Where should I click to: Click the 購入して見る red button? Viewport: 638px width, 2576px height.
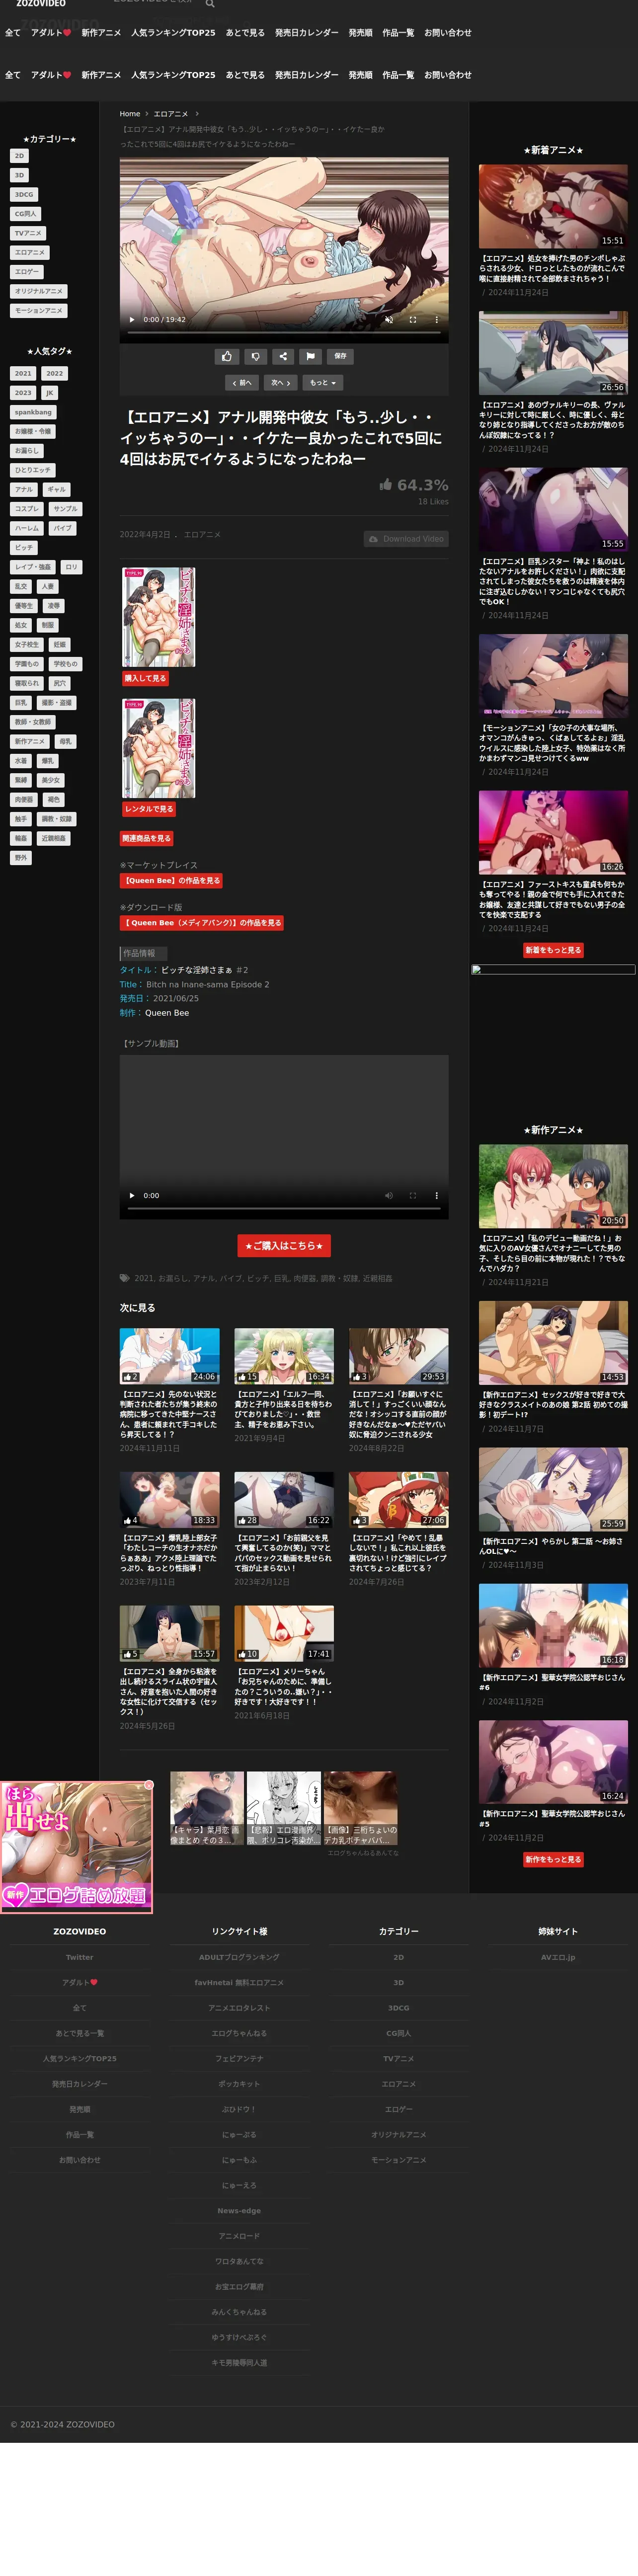click(145, 678)
